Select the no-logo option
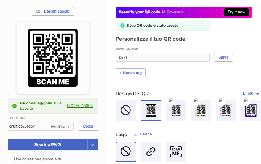 pos(126,152)
